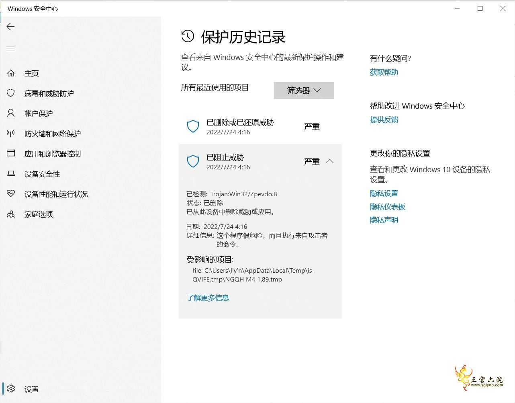515x403 pixels.
Task: Maximize the Windows 安全中心 window
Action: [x=480, y=8]
